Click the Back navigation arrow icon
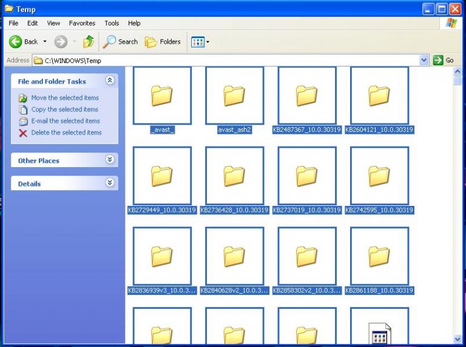The image size is (466, 347). point(16,42)
